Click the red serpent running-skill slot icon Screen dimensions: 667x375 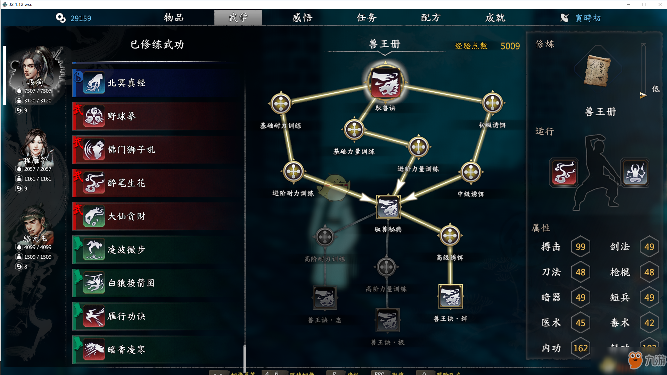point(564,173)
